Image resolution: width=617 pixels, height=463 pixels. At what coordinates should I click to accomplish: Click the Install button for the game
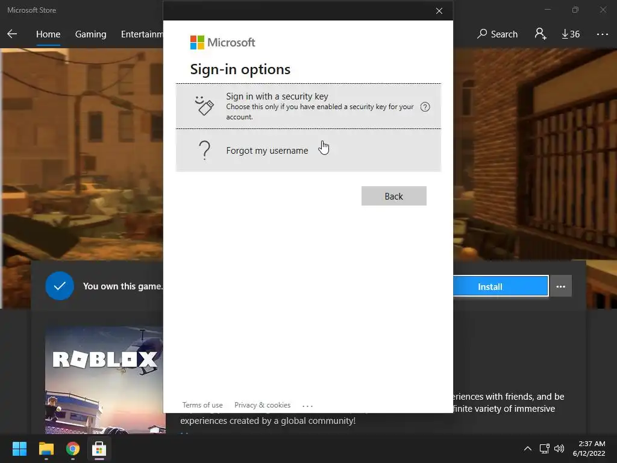pyautogui.click(x=501, y=286)
